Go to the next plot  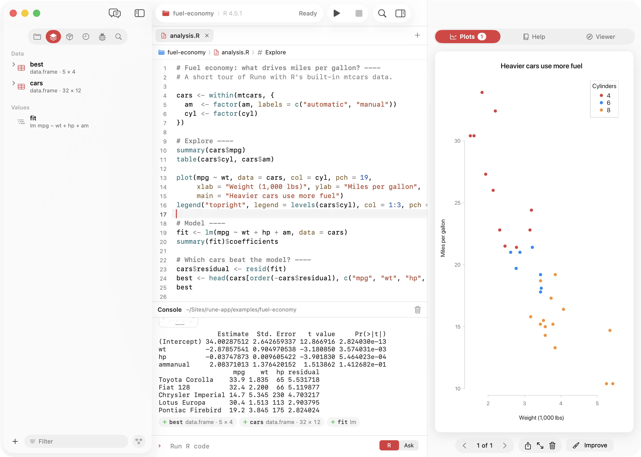505,446
